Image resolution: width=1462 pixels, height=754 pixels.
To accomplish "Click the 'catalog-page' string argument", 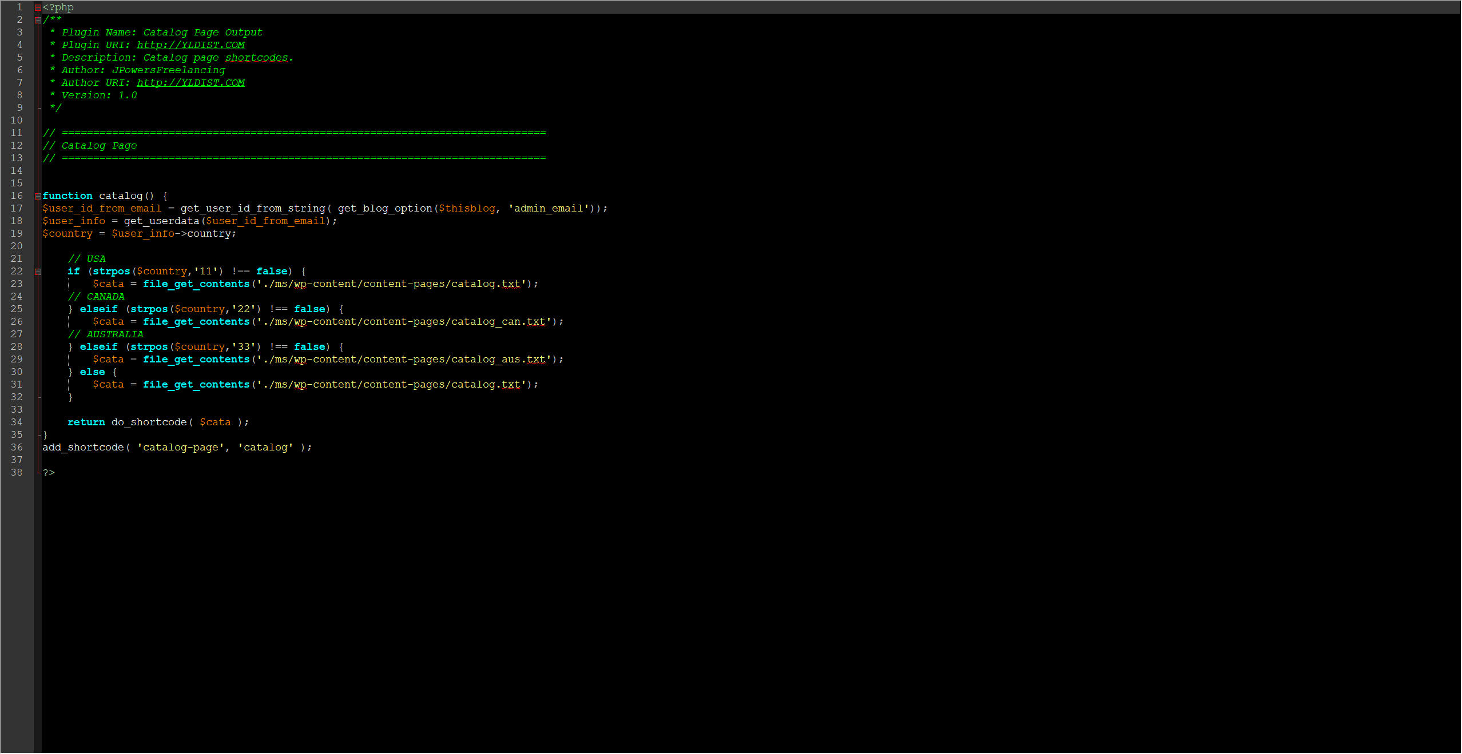I will click(x=180, y=448).
